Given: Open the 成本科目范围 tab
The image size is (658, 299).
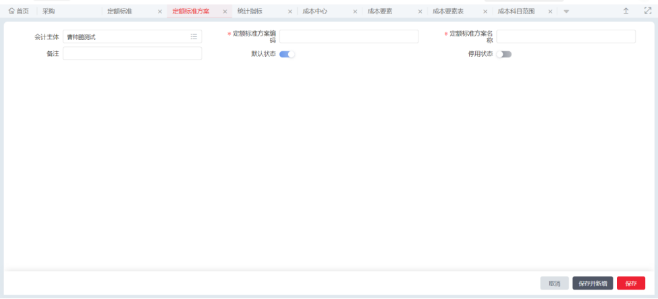Looking at the screenshot, I should click(516, 11).
